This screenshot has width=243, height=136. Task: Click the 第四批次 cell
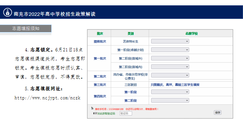100,96
